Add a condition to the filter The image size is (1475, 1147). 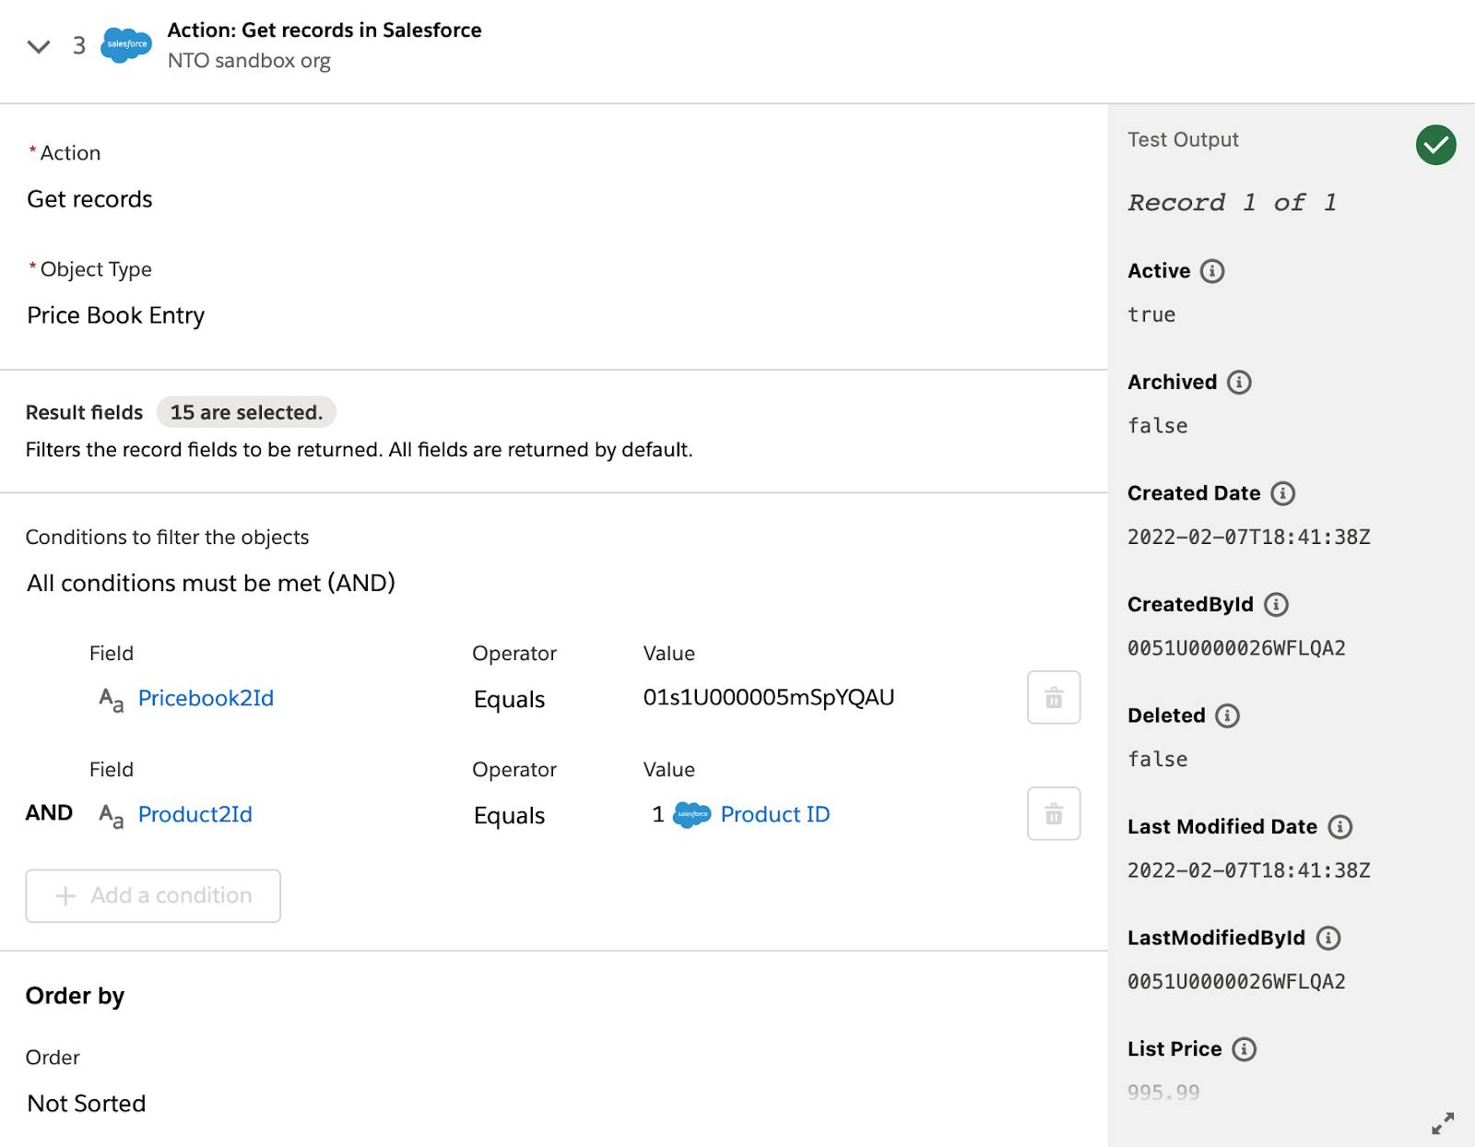coord(153,895)
